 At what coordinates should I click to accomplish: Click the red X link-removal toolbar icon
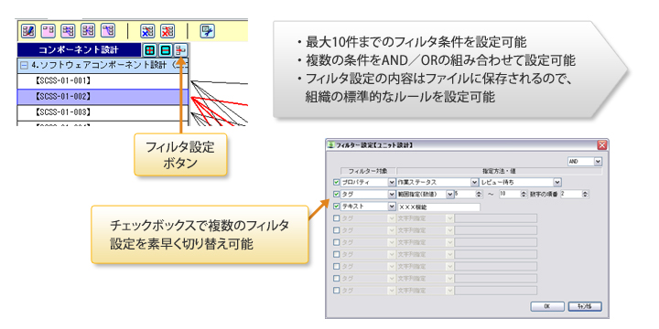click(167, 31)
